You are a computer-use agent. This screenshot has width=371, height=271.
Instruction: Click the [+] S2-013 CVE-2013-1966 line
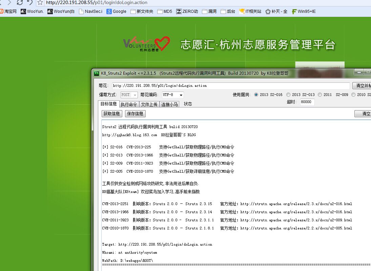(x=168, y=155)
